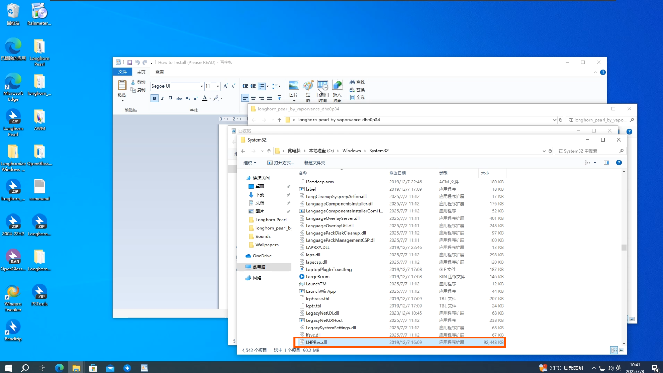Toggle the preview pane in System32 window
Viewport: 663px width, 373px height.
tap(606, 163)
